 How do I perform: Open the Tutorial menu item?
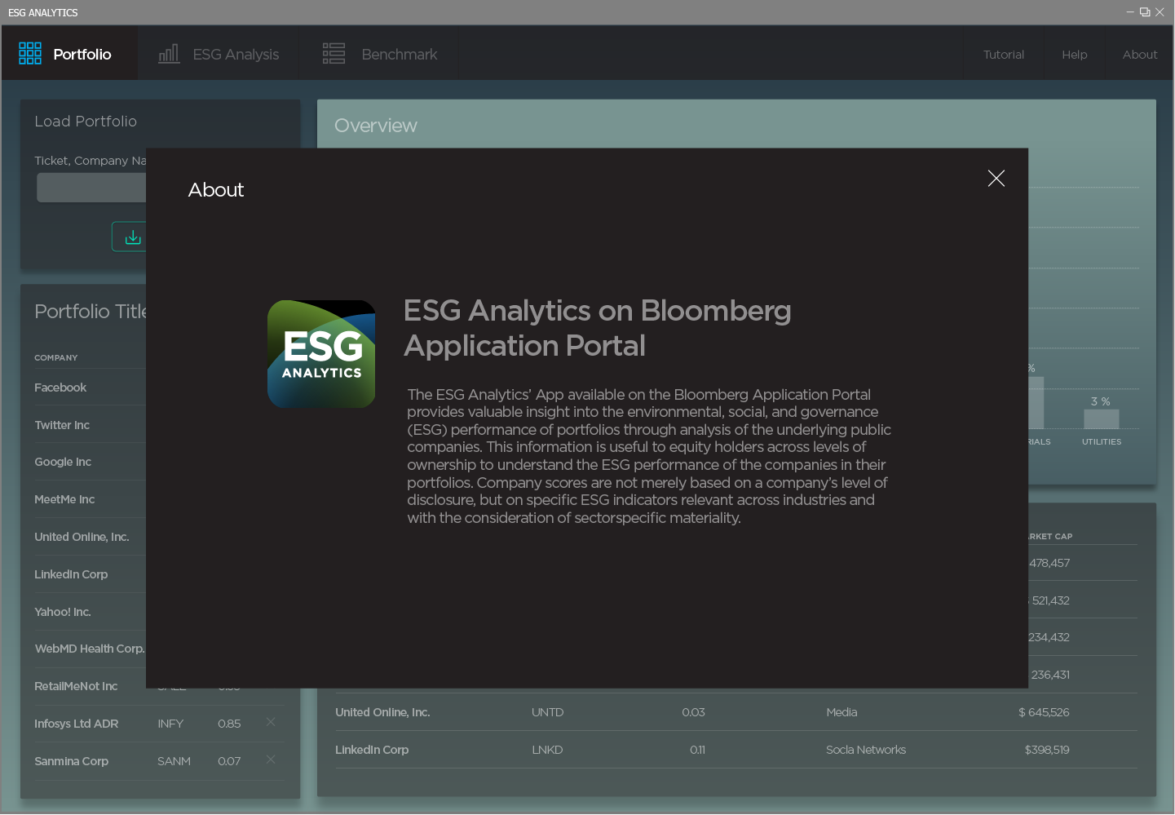[x=1003, y=55]
